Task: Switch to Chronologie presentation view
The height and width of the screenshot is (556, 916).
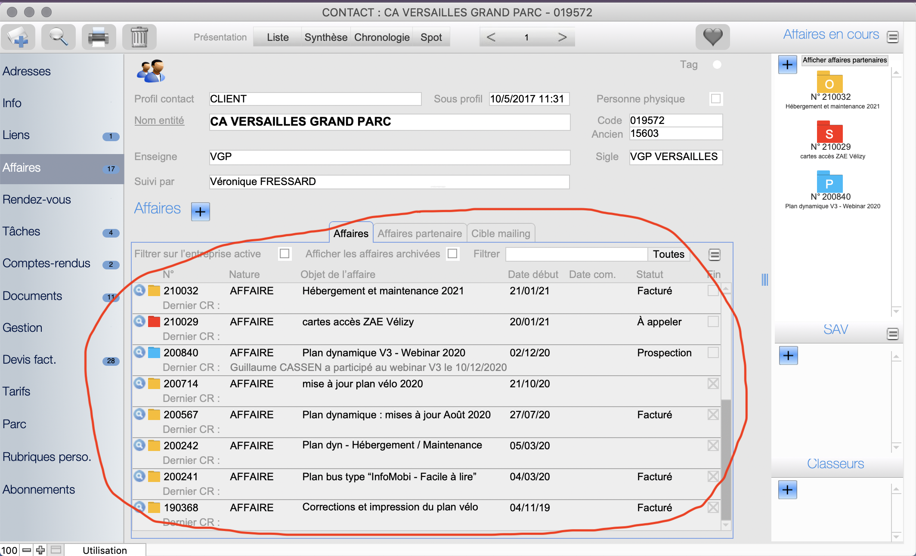Action: pyautogui.click(x=381, y=37)
